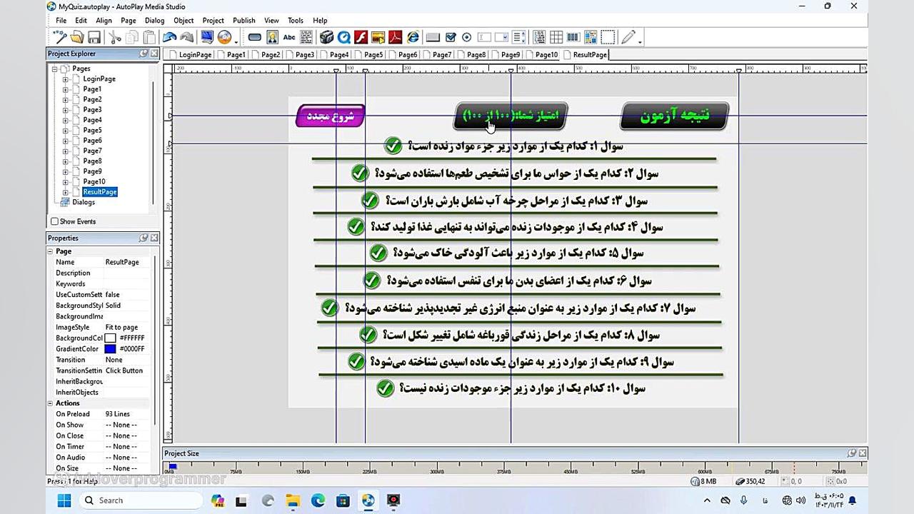The width and height of the screenshot is (914, 514).
Task: Select Page7 in Project Explorer
Action: 92,151
